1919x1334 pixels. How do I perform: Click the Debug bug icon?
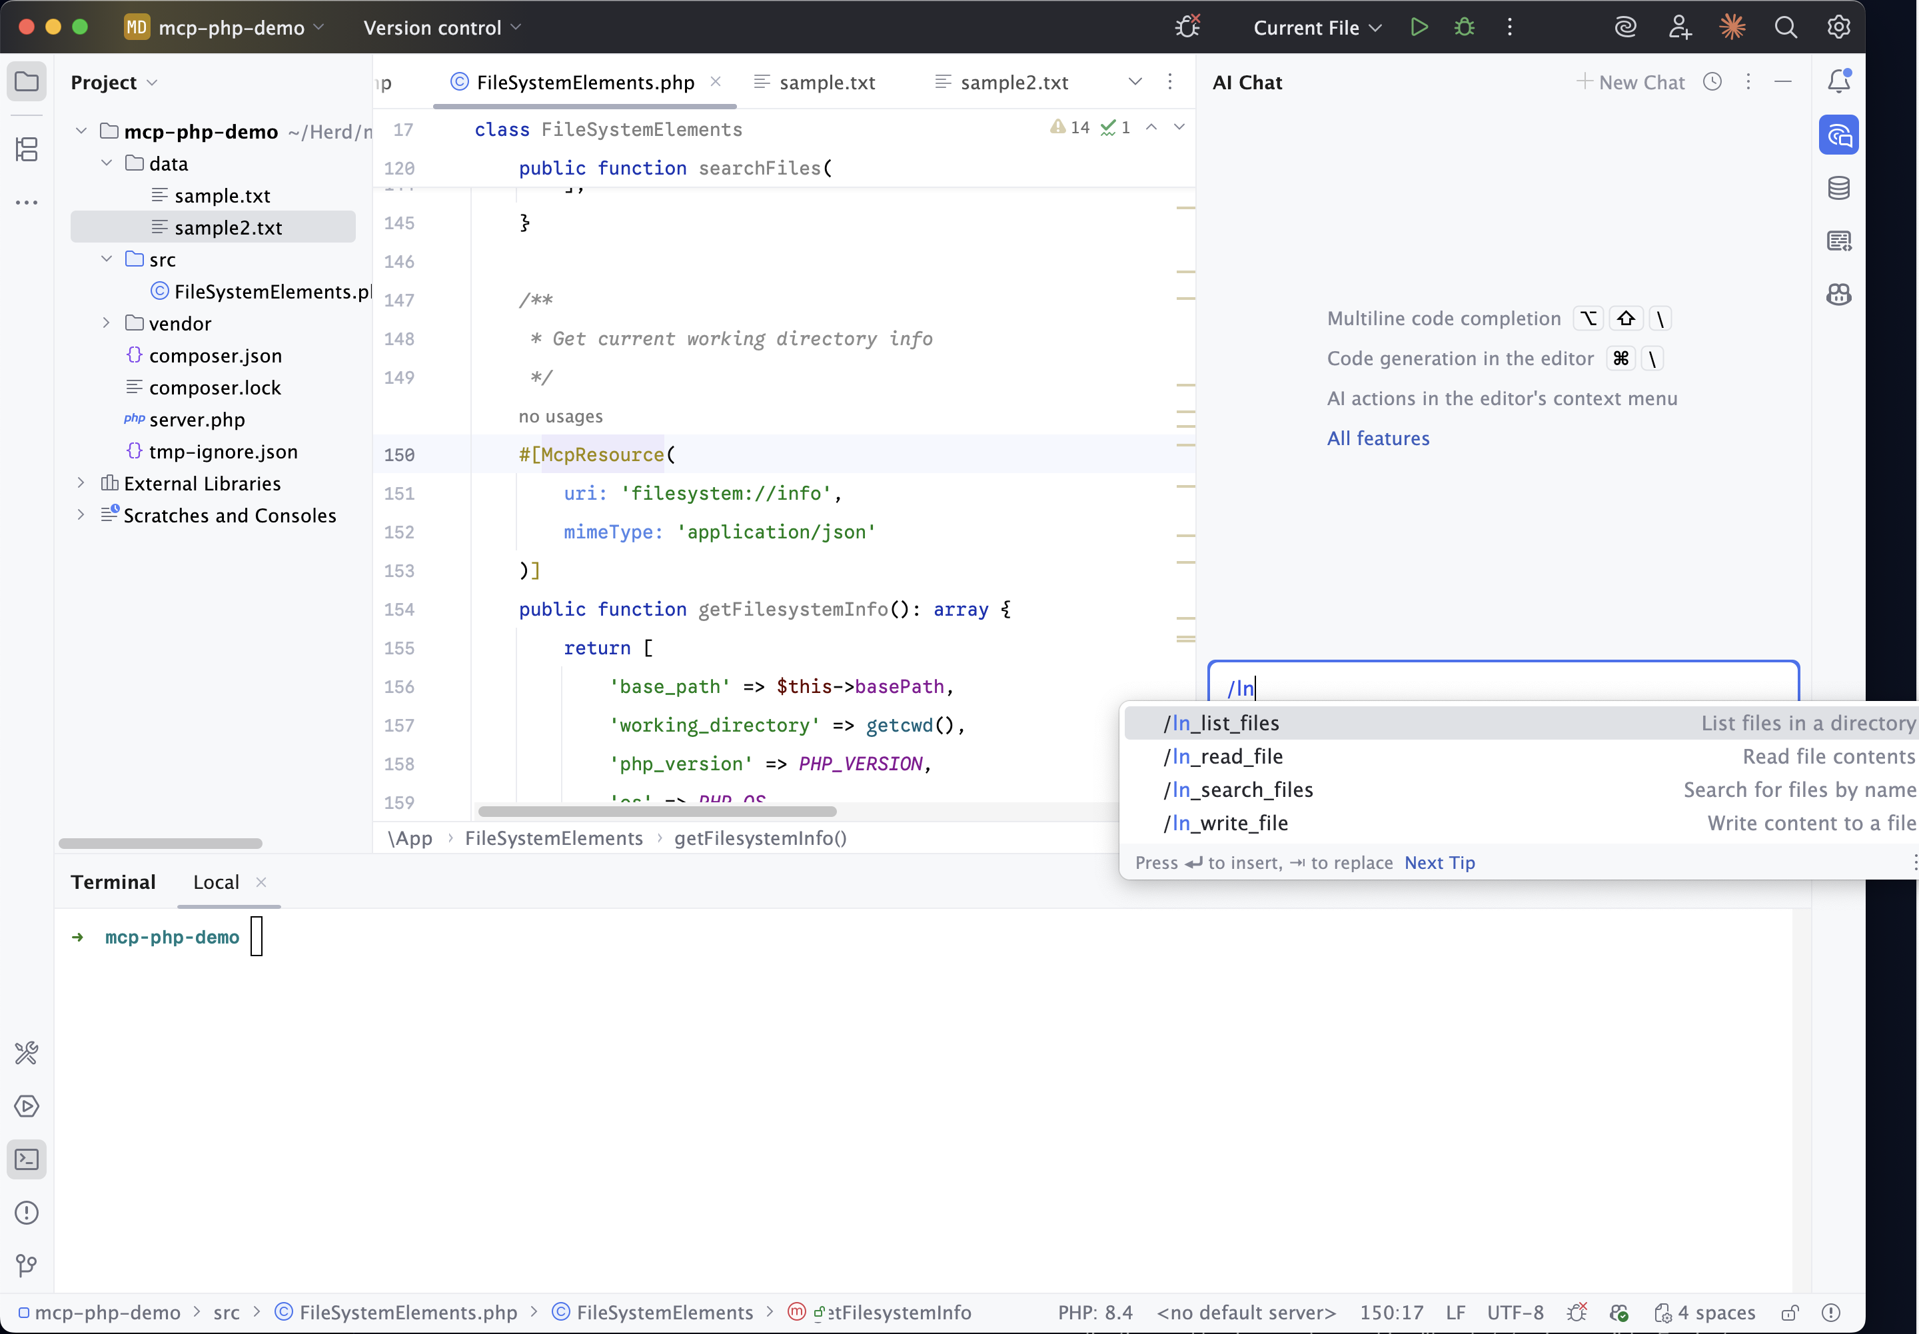tap(1465, 27)
